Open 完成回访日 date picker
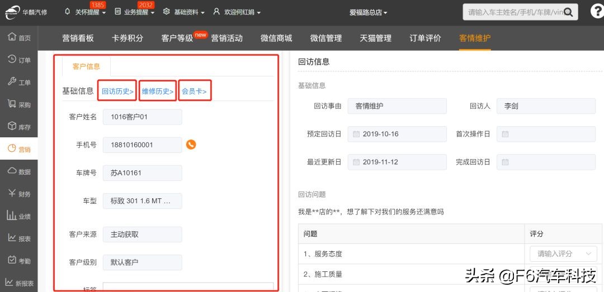The width and height of the screenshot is (604, 292). point(546,162)
